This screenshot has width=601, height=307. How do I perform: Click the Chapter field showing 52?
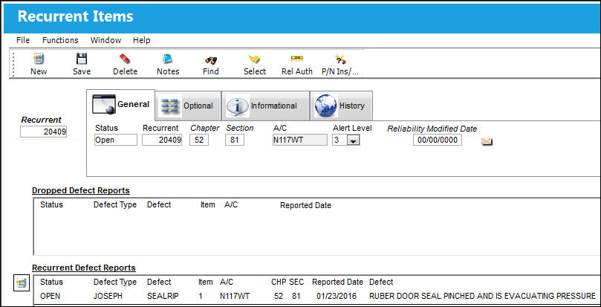coord(199,140)
